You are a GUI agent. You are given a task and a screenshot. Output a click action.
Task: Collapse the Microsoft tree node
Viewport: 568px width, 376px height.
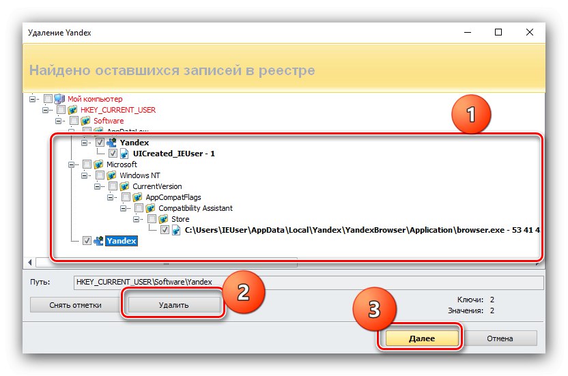pyautogui.click(x=72, y=164)
